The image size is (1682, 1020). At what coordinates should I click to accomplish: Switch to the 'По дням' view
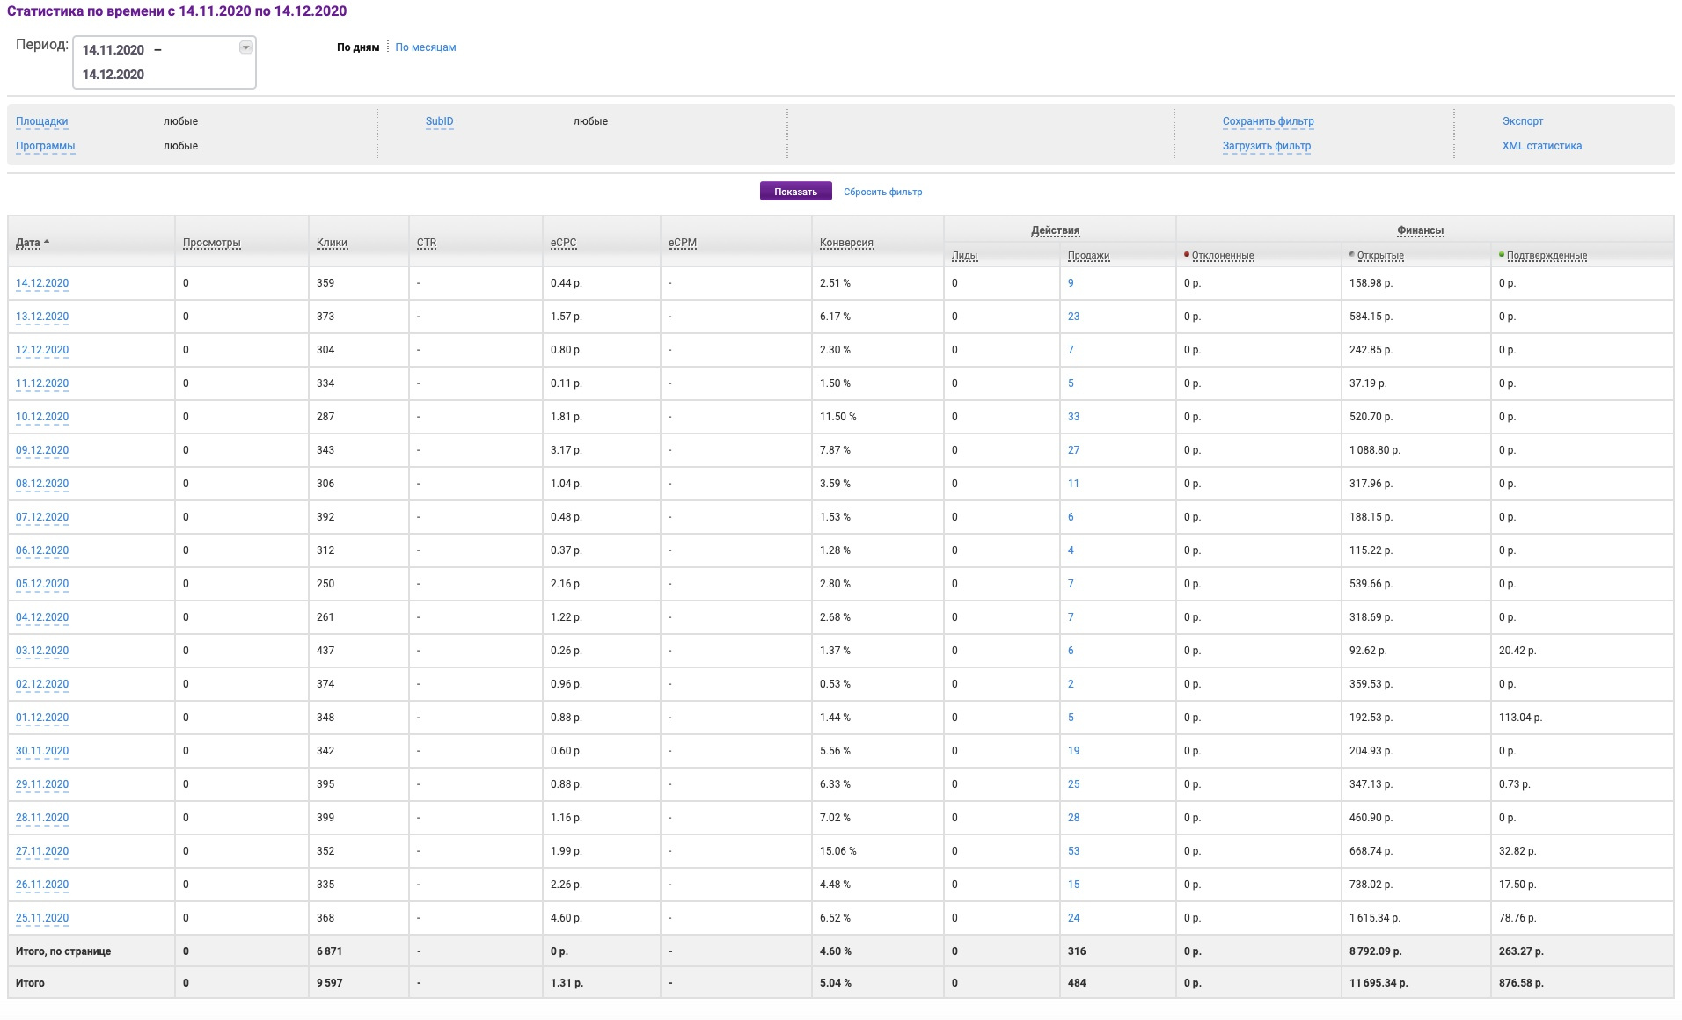click(x=358, y=47)
